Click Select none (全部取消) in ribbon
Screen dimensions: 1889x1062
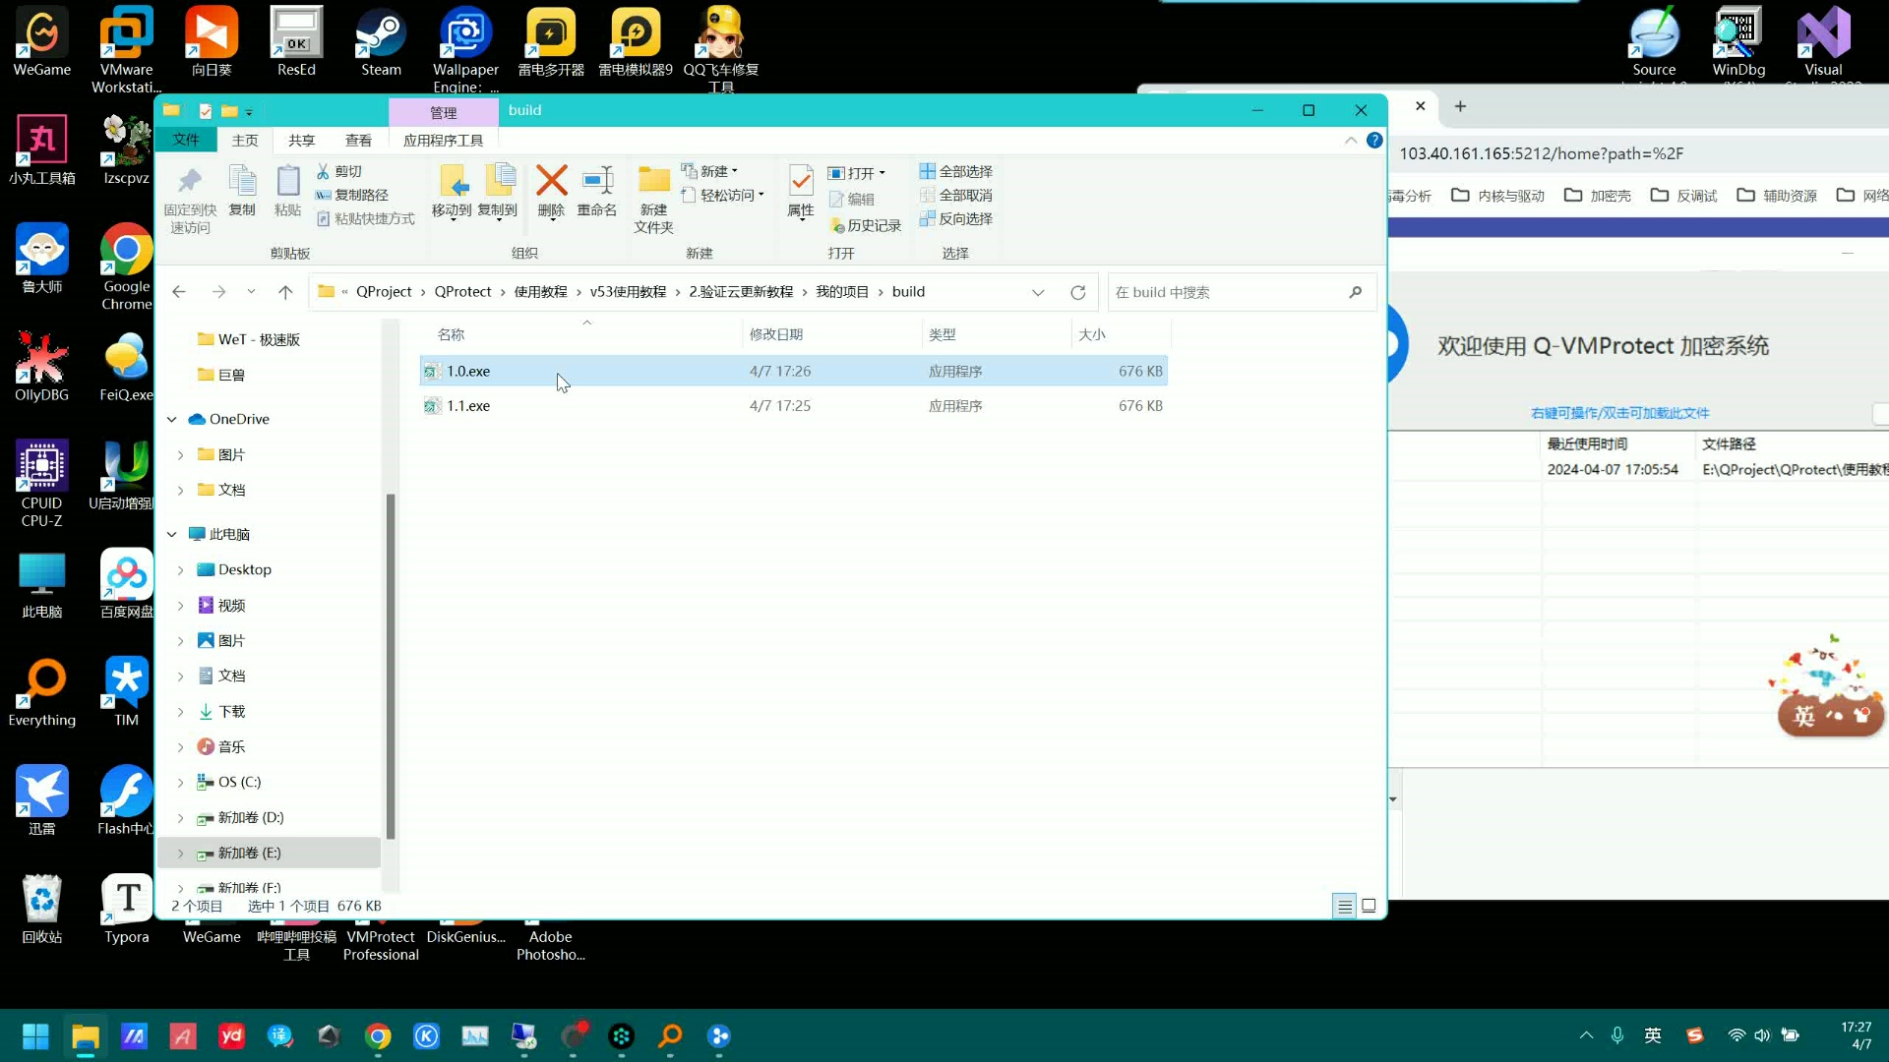tap(955, 195)
